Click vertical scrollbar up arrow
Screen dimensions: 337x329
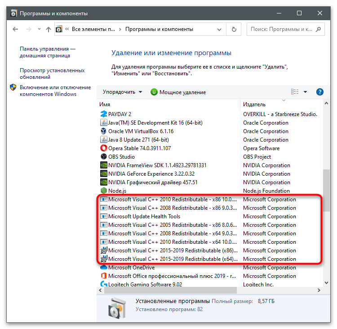point(326,103)
